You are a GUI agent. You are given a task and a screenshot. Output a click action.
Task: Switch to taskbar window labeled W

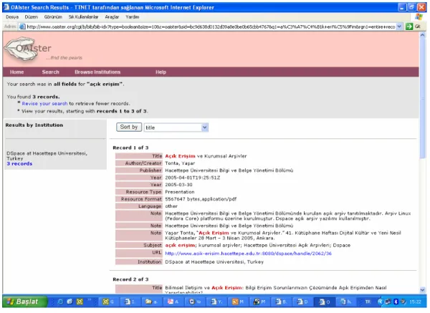point(194,302)
